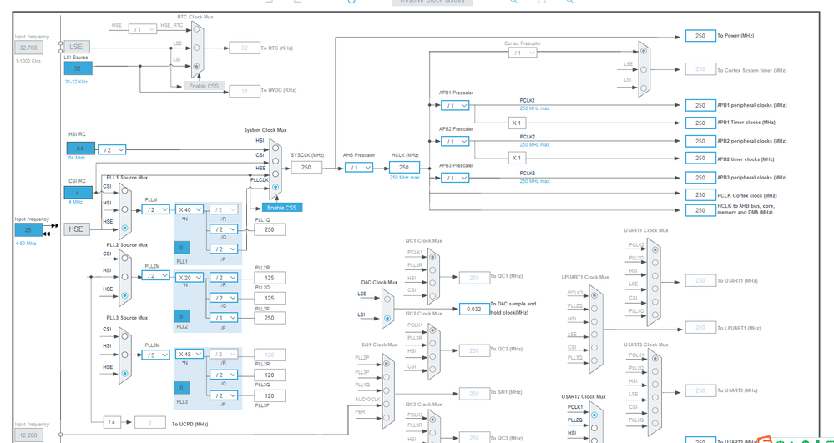
Task: Choose HSE in PLL1 Source Mux
Action: [124, 228]
